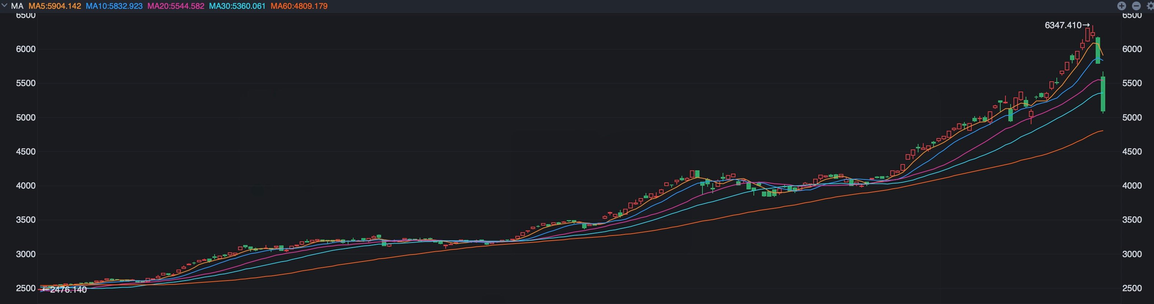Click the 3500 label on the left axis
The height and width of the screenshot is (304, 1154).
click(26, 220)
